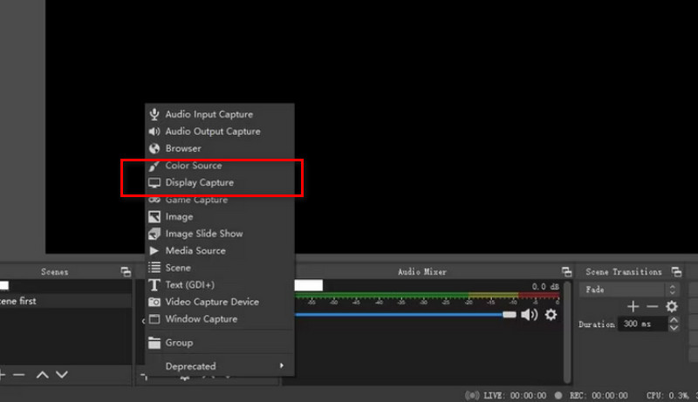Mute the Audio Mixer speaker icon
The image size is (698, 402).
coord(530,315)
